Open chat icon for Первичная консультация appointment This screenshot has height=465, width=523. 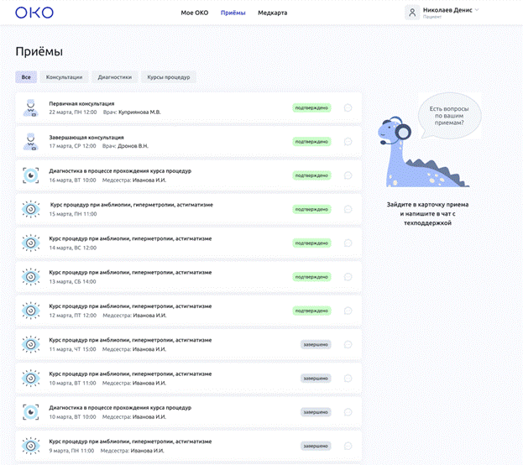348,107
